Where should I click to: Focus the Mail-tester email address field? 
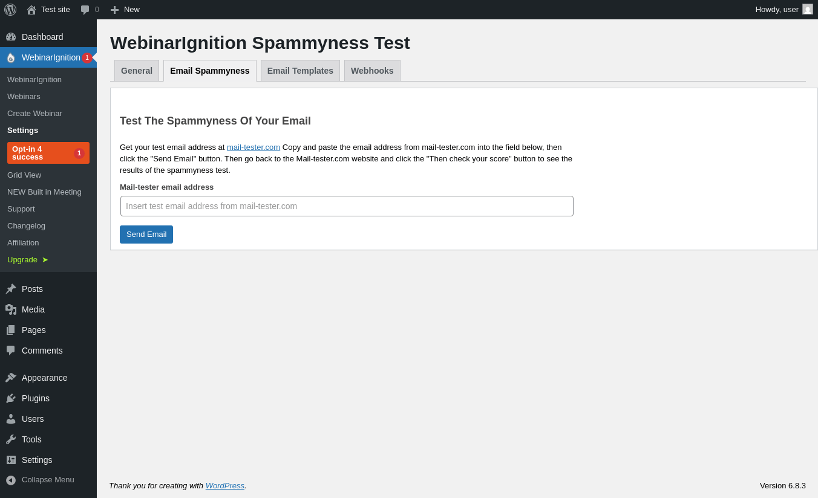tap(347, 206)
